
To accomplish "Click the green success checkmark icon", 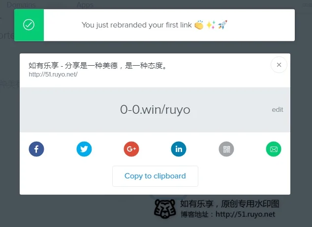I will coord(29,25).
